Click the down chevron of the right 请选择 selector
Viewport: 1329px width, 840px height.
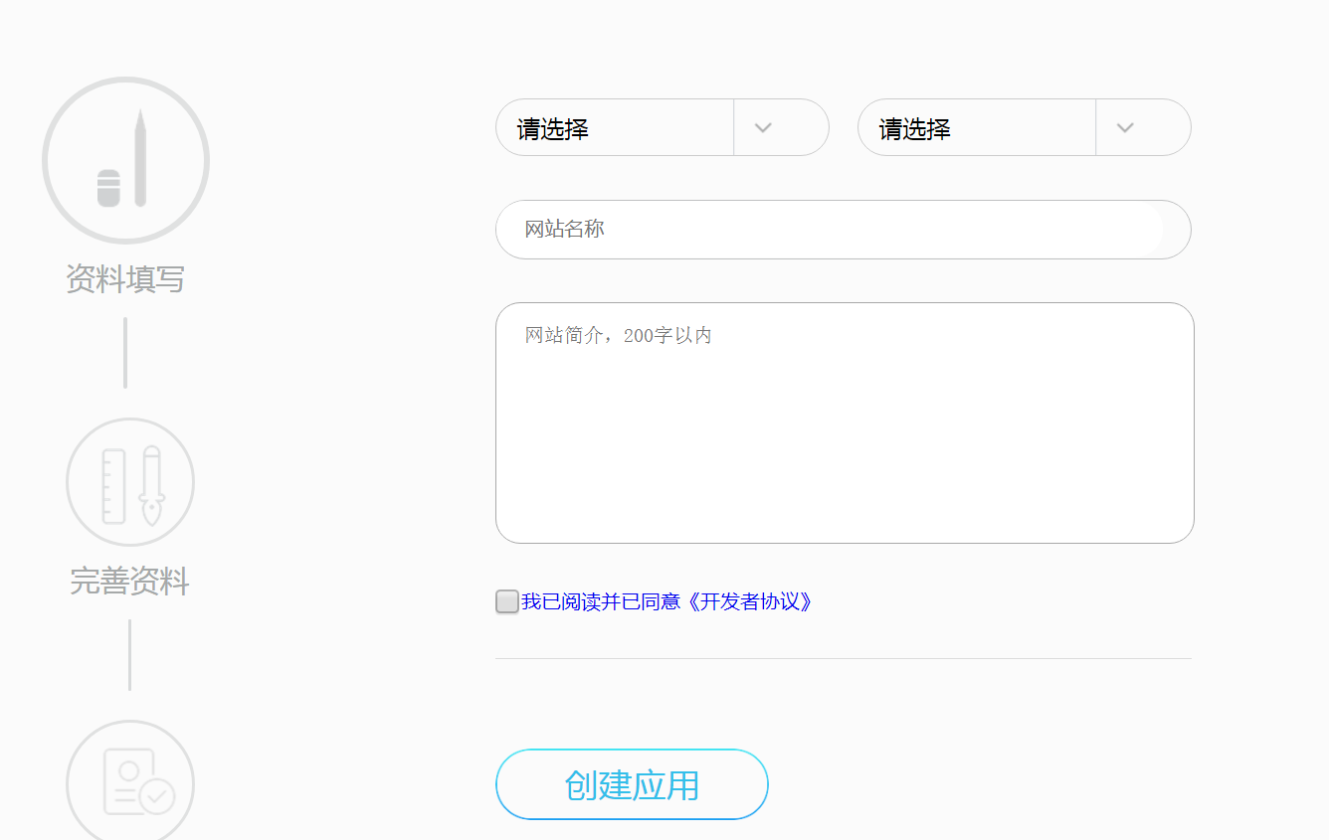[x=1125, y=127]
